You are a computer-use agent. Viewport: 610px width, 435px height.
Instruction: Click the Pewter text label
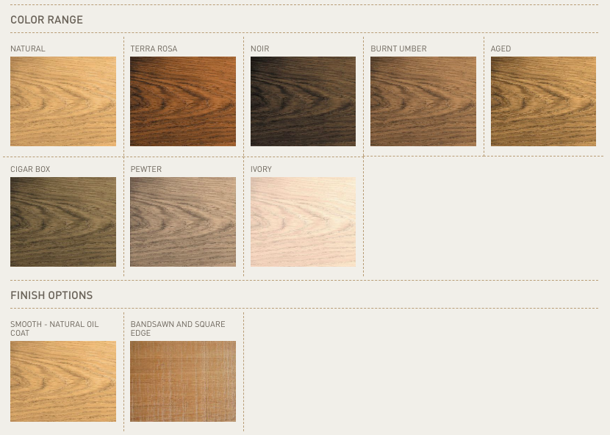[x=146, y=170]
